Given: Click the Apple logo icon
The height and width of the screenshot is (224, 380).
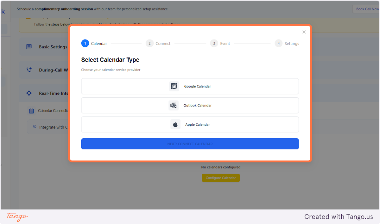Looking at the screenshot, I should pos(175,124).
